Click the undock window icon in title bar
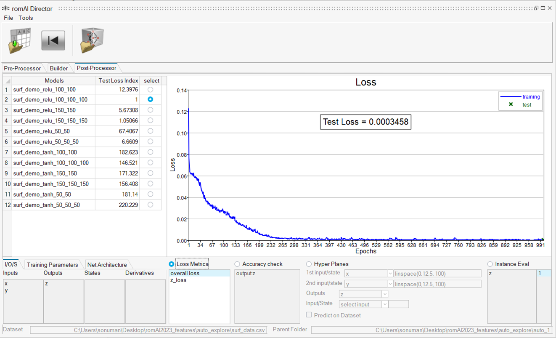Viewport: 556px width, 338px height. click(x=536, y=8)
